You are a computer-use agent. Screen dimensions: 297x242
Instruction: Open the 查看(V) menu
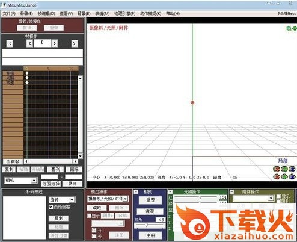(66, 14)
